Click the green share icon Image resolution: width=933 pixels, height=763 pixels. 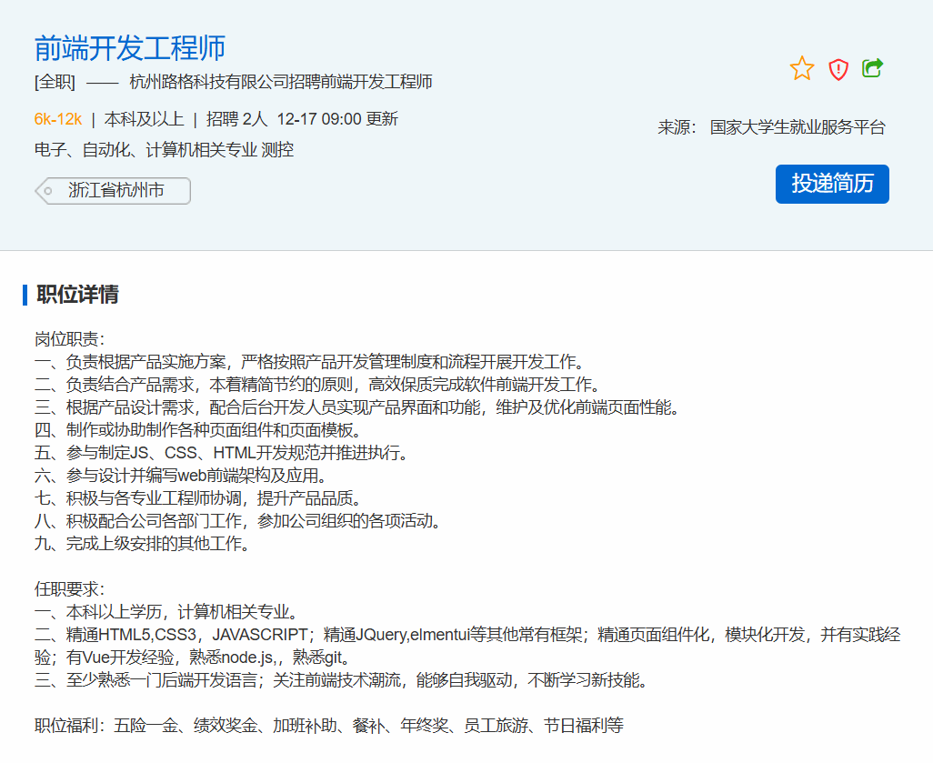872,68
